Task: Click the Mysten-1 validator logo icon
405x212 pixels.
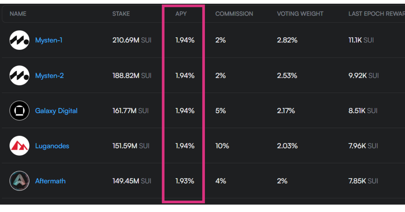Action: click(19, 40)
